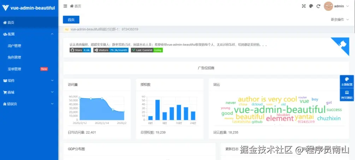Screen dimensions: 355x160
Task: Open 首页 in the sidebar
Action: click(x=29, y=23)
